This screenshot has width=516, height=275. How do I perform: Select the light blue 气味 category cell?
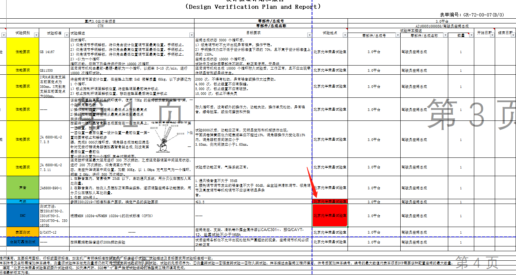[23, 202]
